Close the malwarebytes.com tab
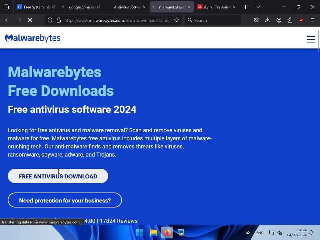The height and width of the screenshot is (240, 320). click(189, 7)
